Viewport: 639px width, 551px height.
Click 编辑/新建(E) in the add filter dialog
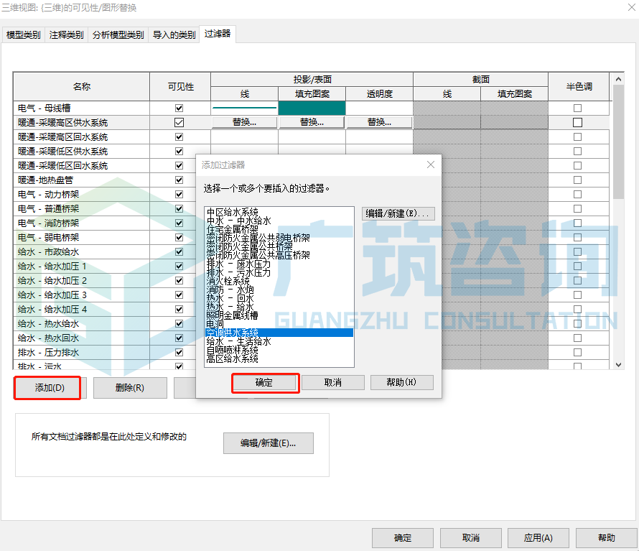(398, 213)
